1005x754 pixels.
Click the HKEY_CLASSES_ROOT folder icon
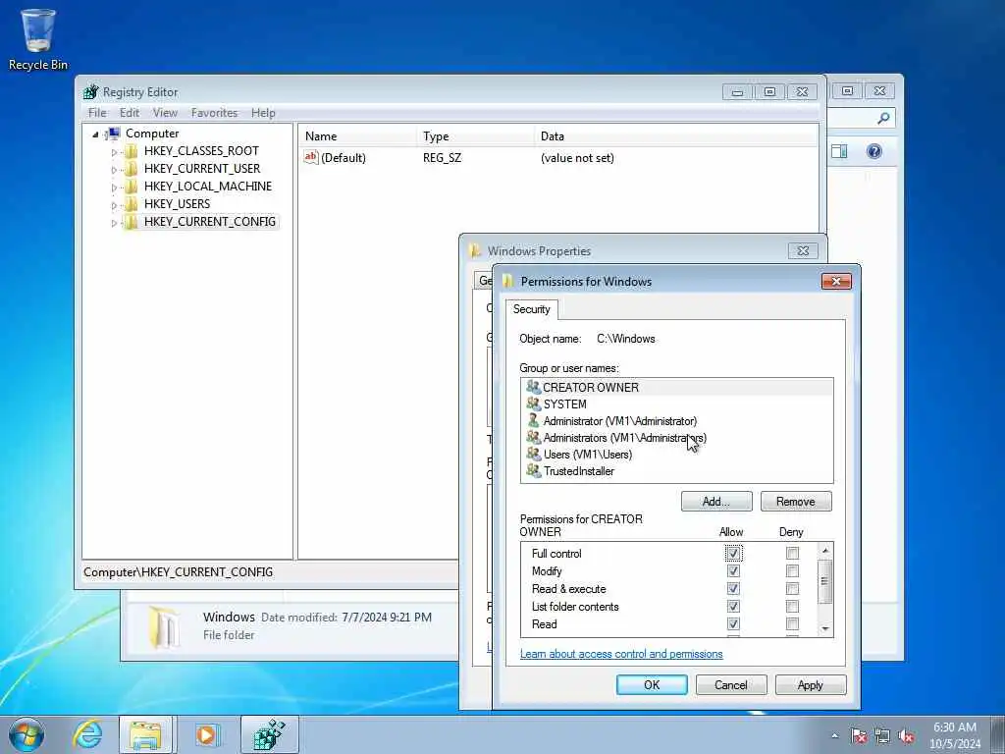pyautogui.click(x=131, y=151)
